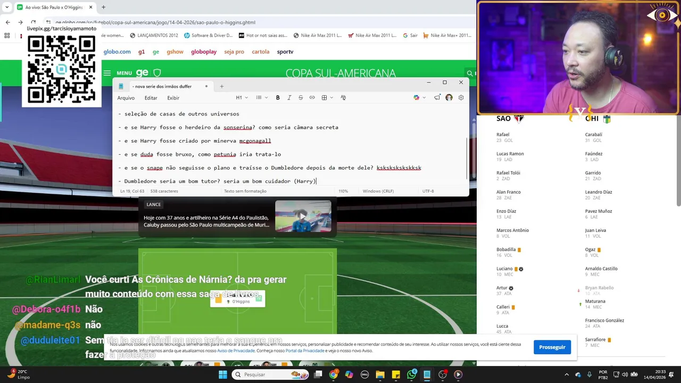Open the sportv tab on the globo bar
Viewport: 681px width, 383px height.
coord(285,52)
